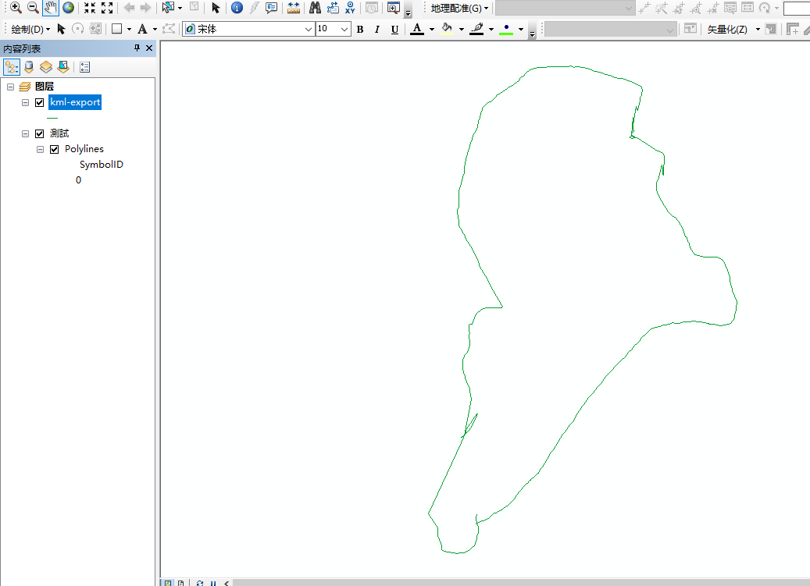Click the Select Elements arrow in top toolbar
This screenshot has width=810, height=586.
216,8
